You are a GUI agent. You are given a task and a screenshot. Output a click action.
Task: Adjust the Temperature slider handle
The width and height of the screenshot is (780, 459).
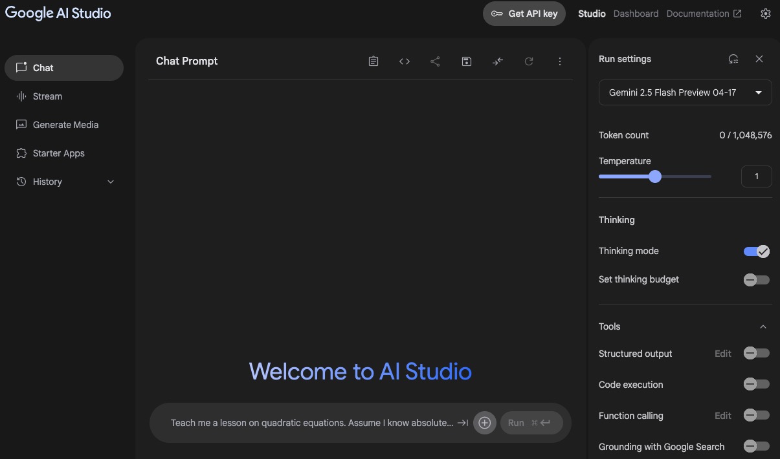(x=655, y=176)
